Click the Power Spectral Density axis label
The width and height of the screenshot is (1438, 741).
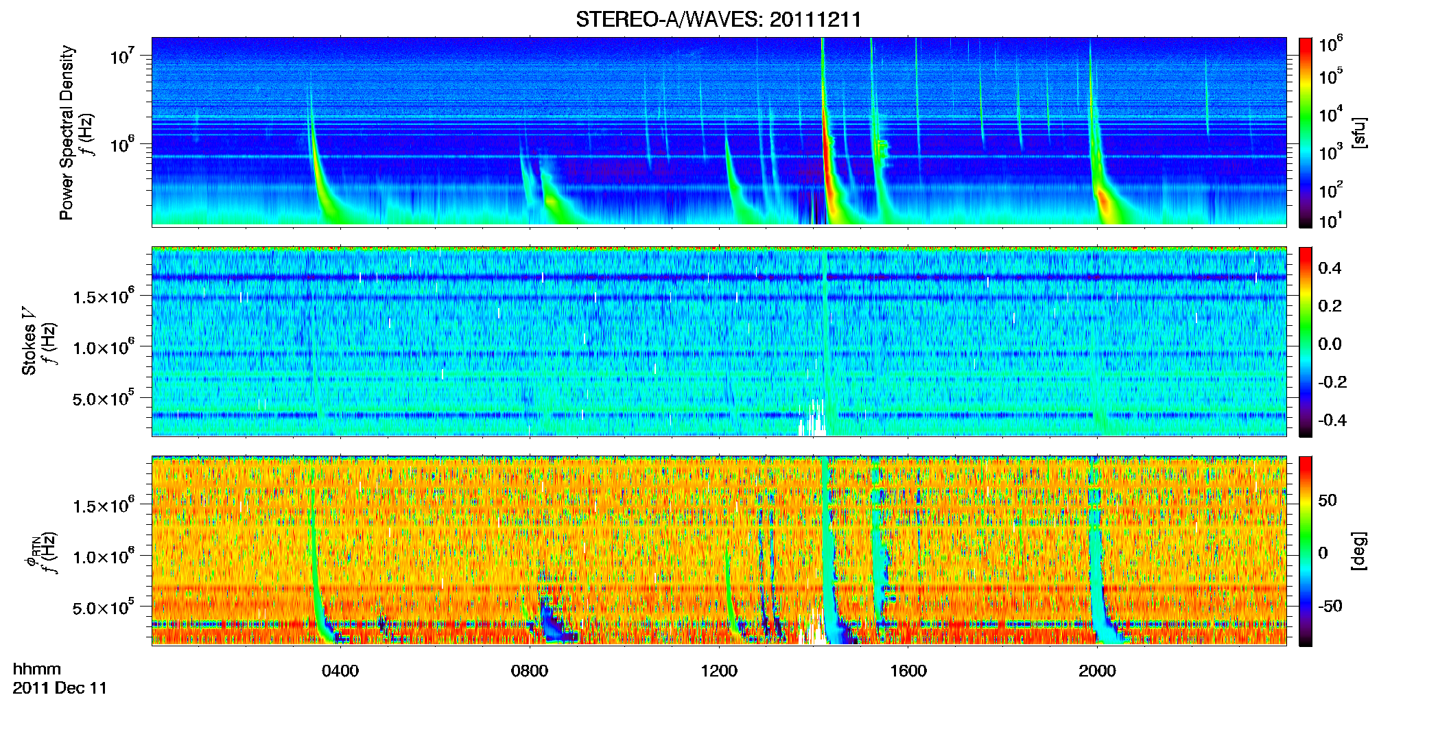click(x=67, y=132)
